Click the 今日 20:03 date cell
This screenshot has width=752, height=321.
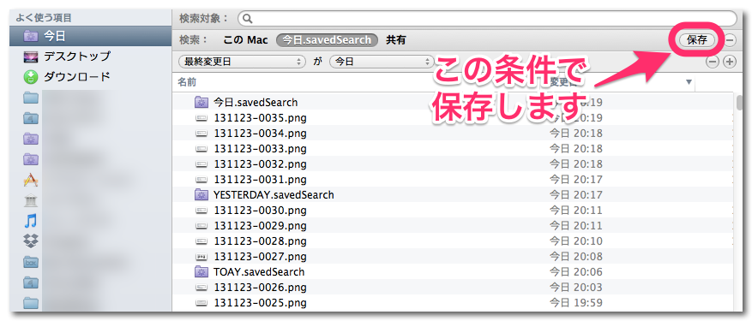coord(576,288)
